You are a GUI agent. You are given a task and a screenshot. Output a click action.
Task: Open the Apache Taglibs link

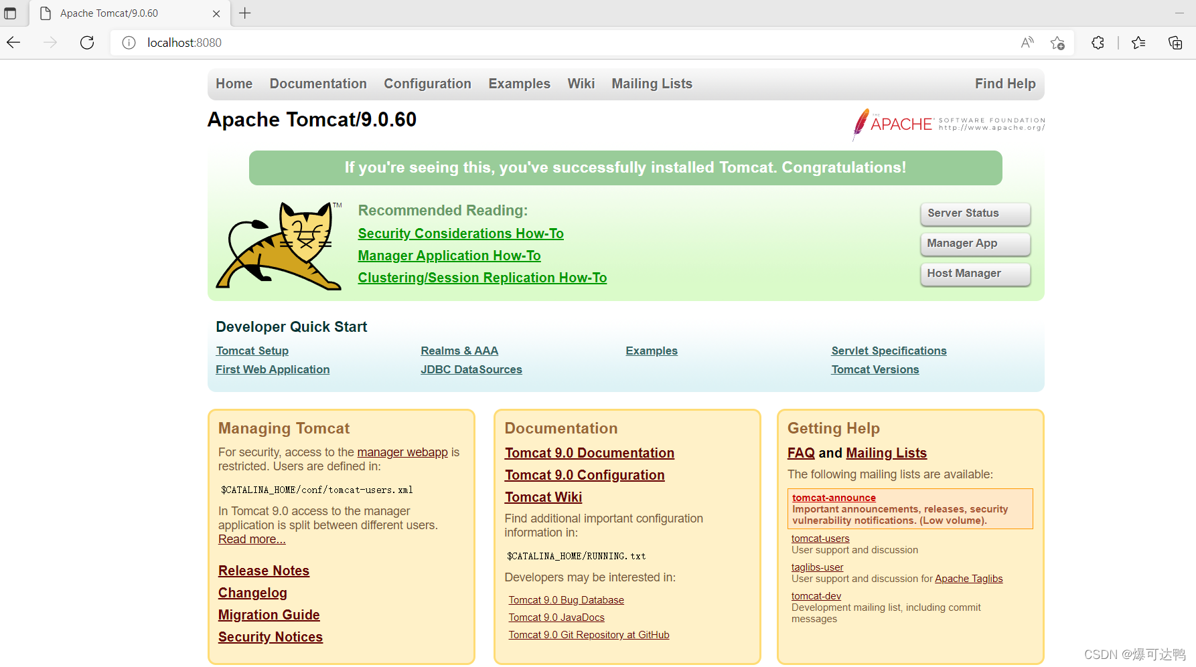click(x=968, y=579)
